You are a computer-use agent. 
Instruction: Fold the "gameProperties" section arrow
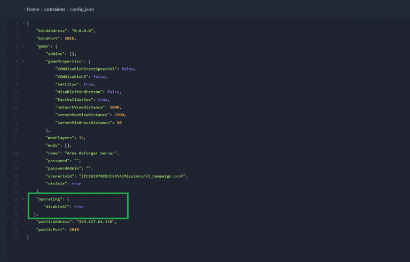click(23, 61)
